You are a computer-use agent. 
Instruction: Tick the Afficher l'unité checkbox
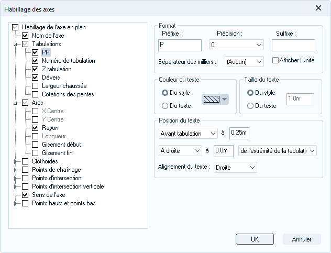coord(275,60)
